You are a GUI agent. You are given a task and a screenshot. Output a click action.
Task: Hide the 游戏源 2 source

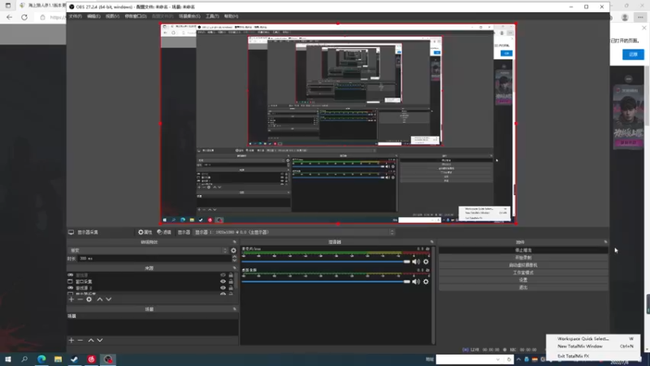point(223,288)
